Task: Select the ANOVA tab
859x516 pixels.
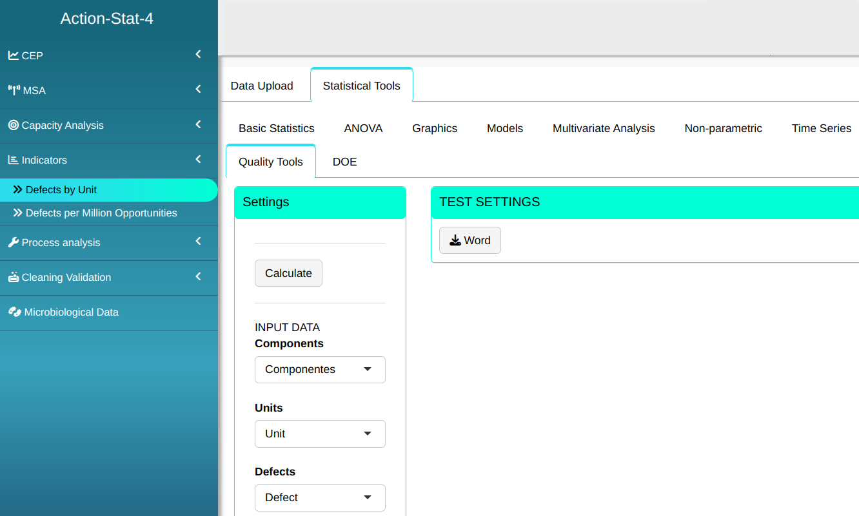Action: [363, 128]
